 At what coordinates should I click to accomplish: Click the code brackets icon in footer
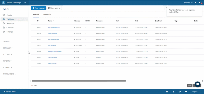(180, 91)
